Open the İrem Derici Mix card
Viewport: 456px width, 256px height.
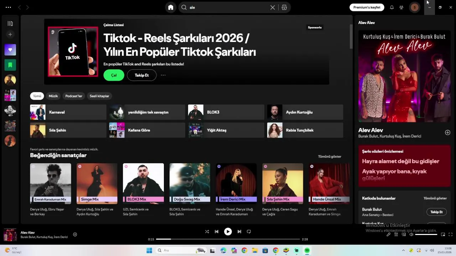tap(236, 190)
